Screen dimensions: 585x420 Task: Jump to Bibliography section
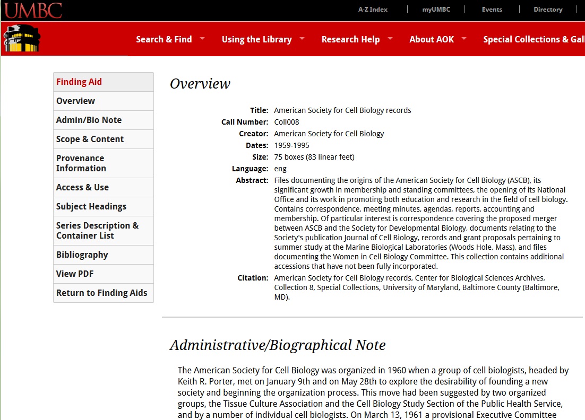(104, 255)
